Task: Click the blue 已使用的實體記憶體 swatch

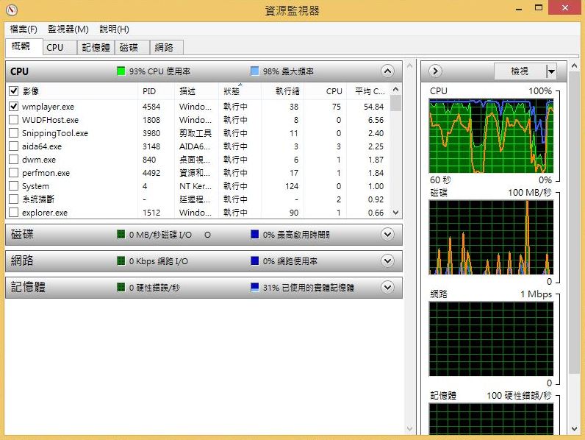Action: [255, 287]
